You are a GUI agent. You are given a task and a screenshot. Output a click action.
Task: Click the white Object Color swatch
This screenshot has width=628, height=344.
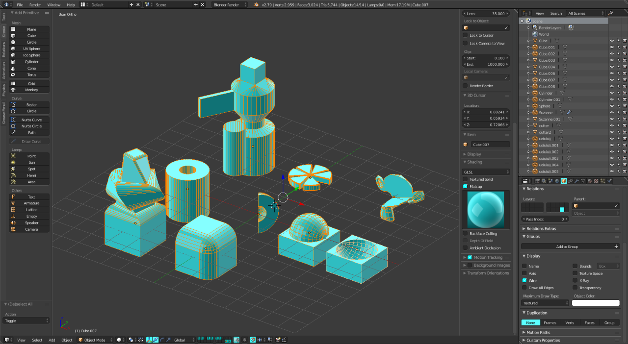595,303
